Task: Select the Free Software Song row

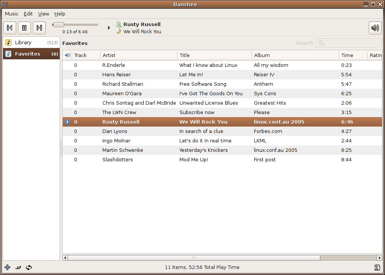Action: click(x=203, y=84)
